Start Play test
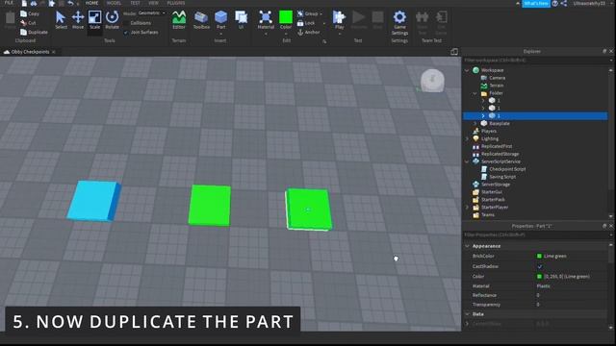The image size is (616, 346). click(339, 20)
